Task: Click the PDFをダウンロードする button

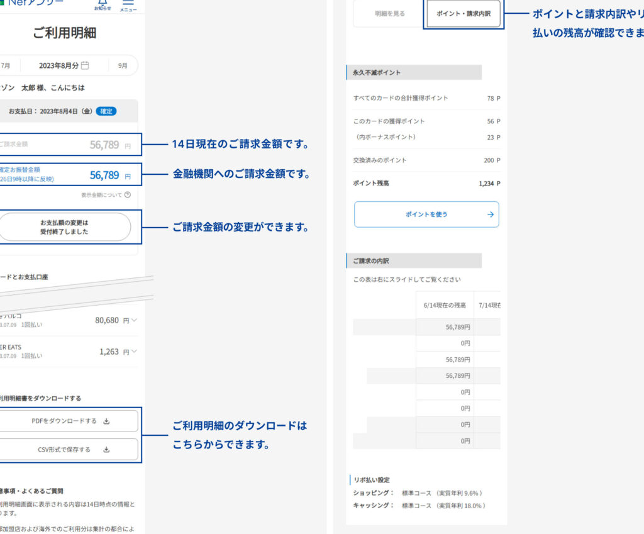Action: click(68, 421)
